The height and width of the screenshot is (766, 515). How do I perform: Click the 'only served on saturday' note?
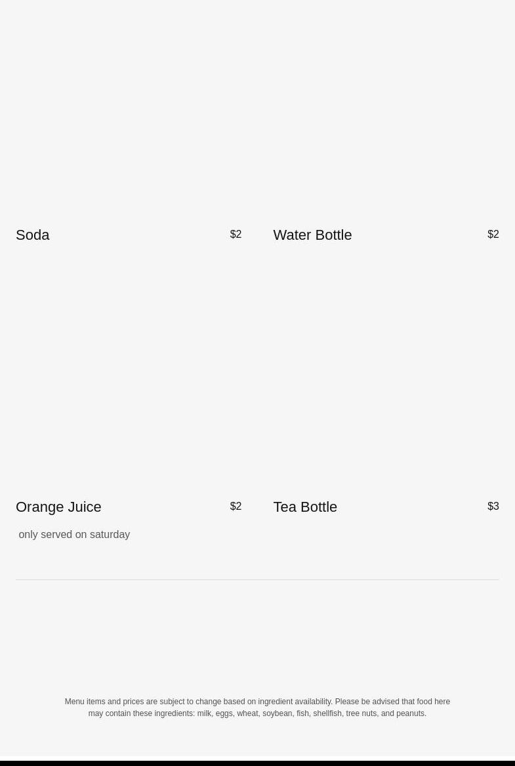tap(74, 535)
